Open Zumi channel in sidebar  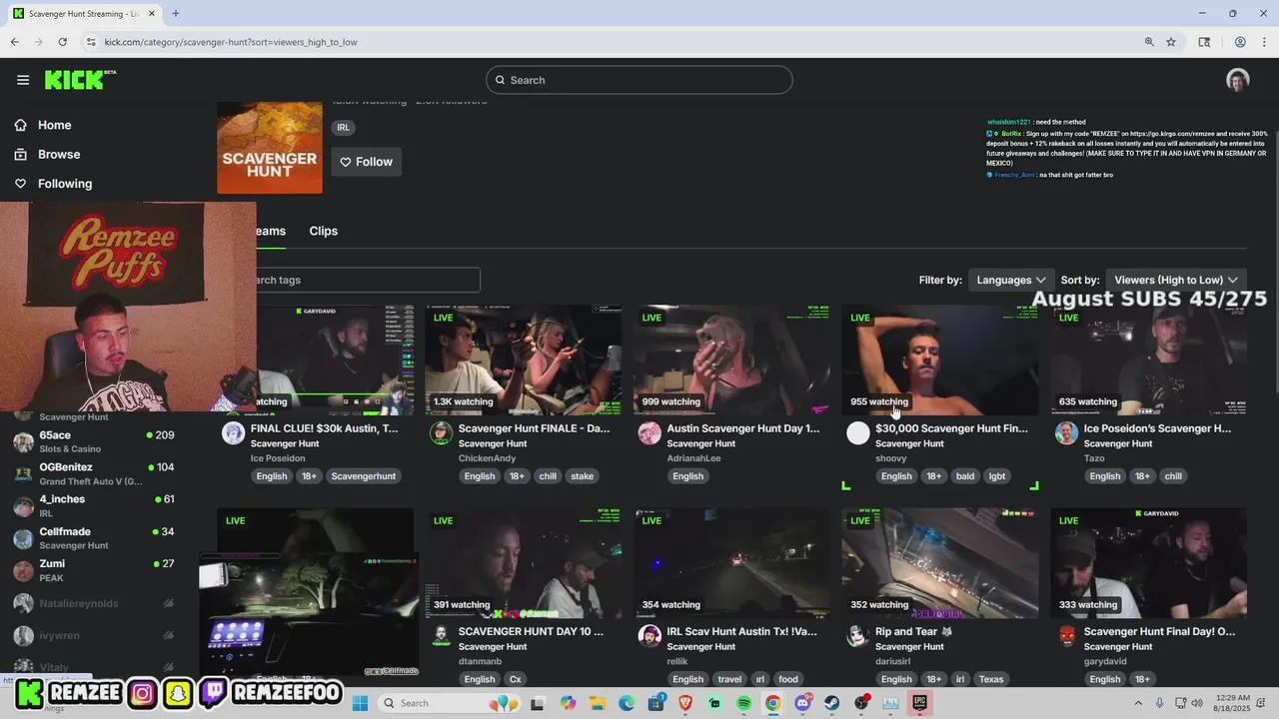pos(95,570)
